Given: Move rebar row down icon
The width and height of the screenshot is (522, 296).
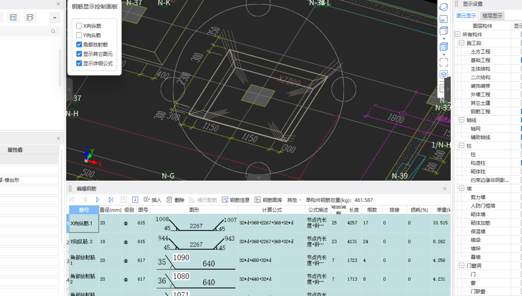Looking at the screenshot, I should 135,200.
